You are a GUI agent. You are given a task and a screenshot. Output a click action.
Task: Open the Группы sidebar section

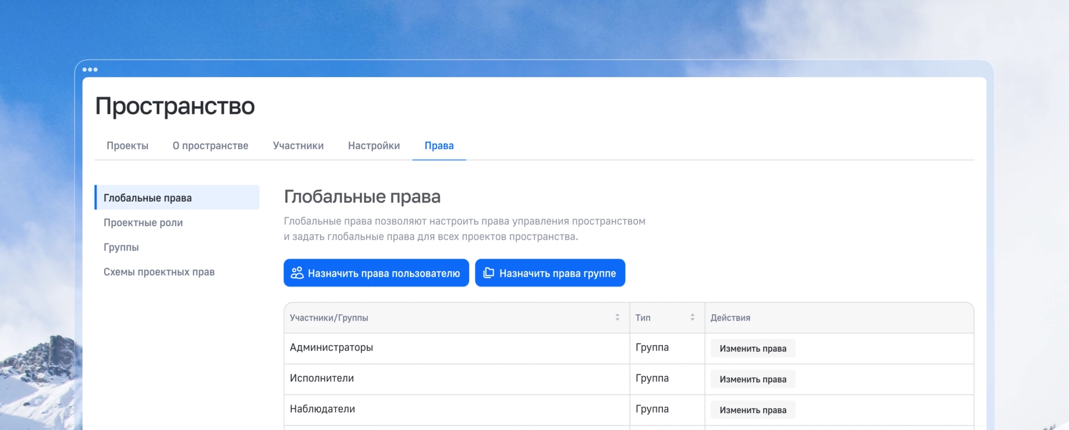tap(121, 247)
